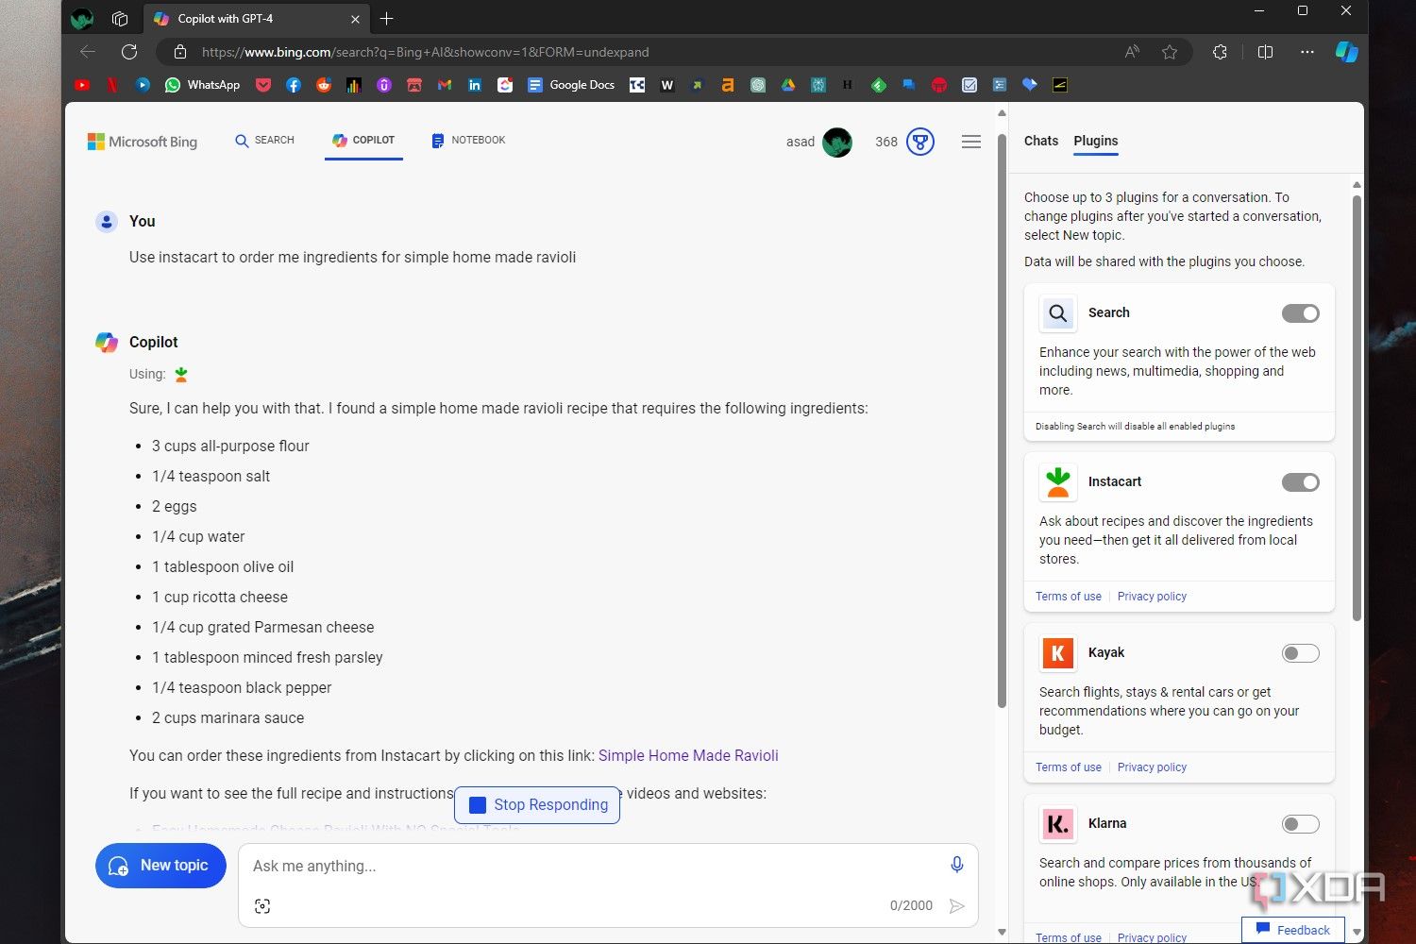The image size is (1416, 944).
Task: Open the Gmail bookmark
Action: 445,85
